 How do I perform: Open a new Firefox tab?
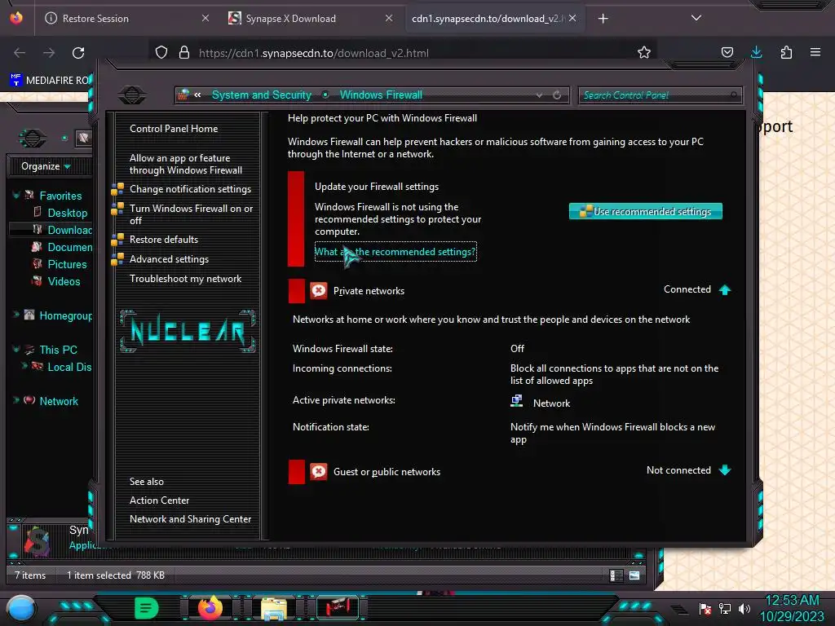coord(603,19)
